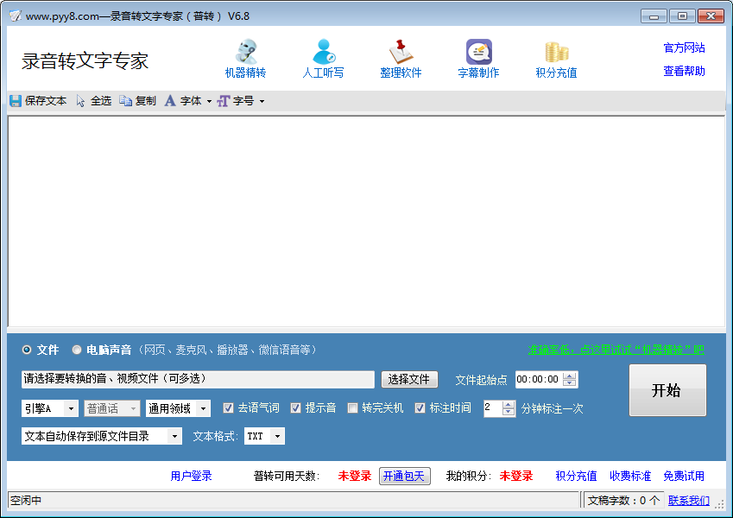This screenshot has width=733, height=518.
Task: Open the 整理软件 pushpin icon
Action: click(x=401, y=52)
